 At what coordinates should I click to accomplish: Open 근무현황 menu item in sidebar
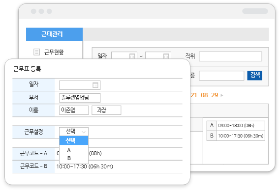click(x=54, y=52)
